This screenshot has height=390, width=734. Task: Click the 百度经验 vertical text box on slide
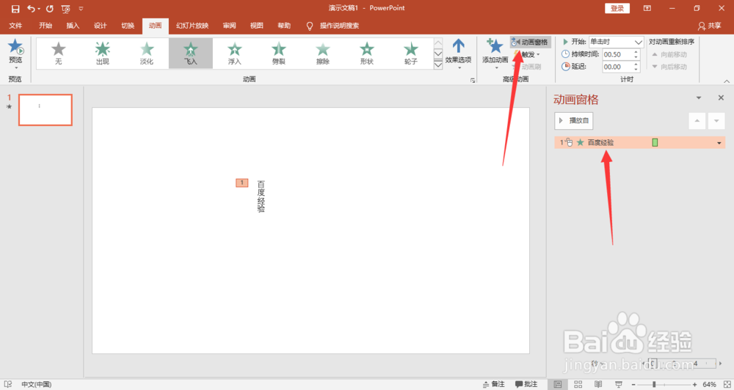click(x=261, y=196)
